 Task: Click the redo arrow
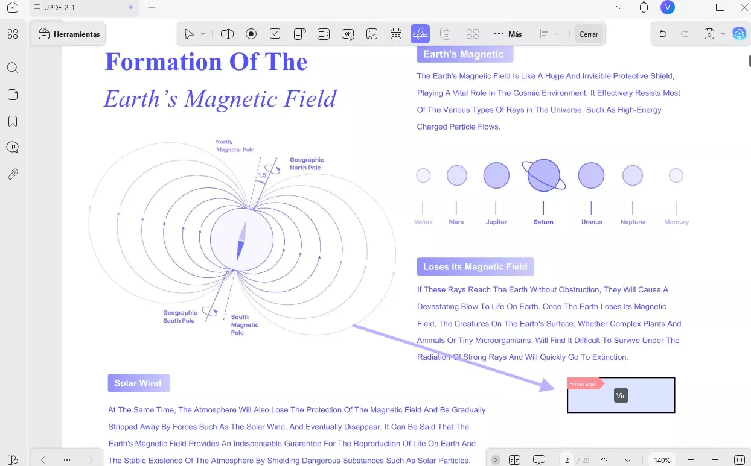685,34
